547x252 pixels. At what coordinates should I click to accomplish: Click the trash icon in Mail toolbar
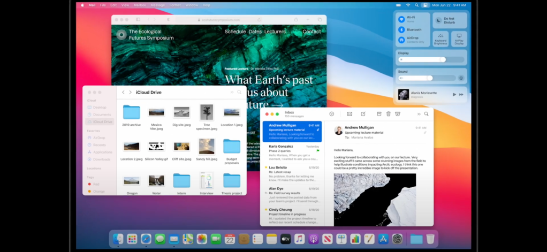click(x=389, y=114)
